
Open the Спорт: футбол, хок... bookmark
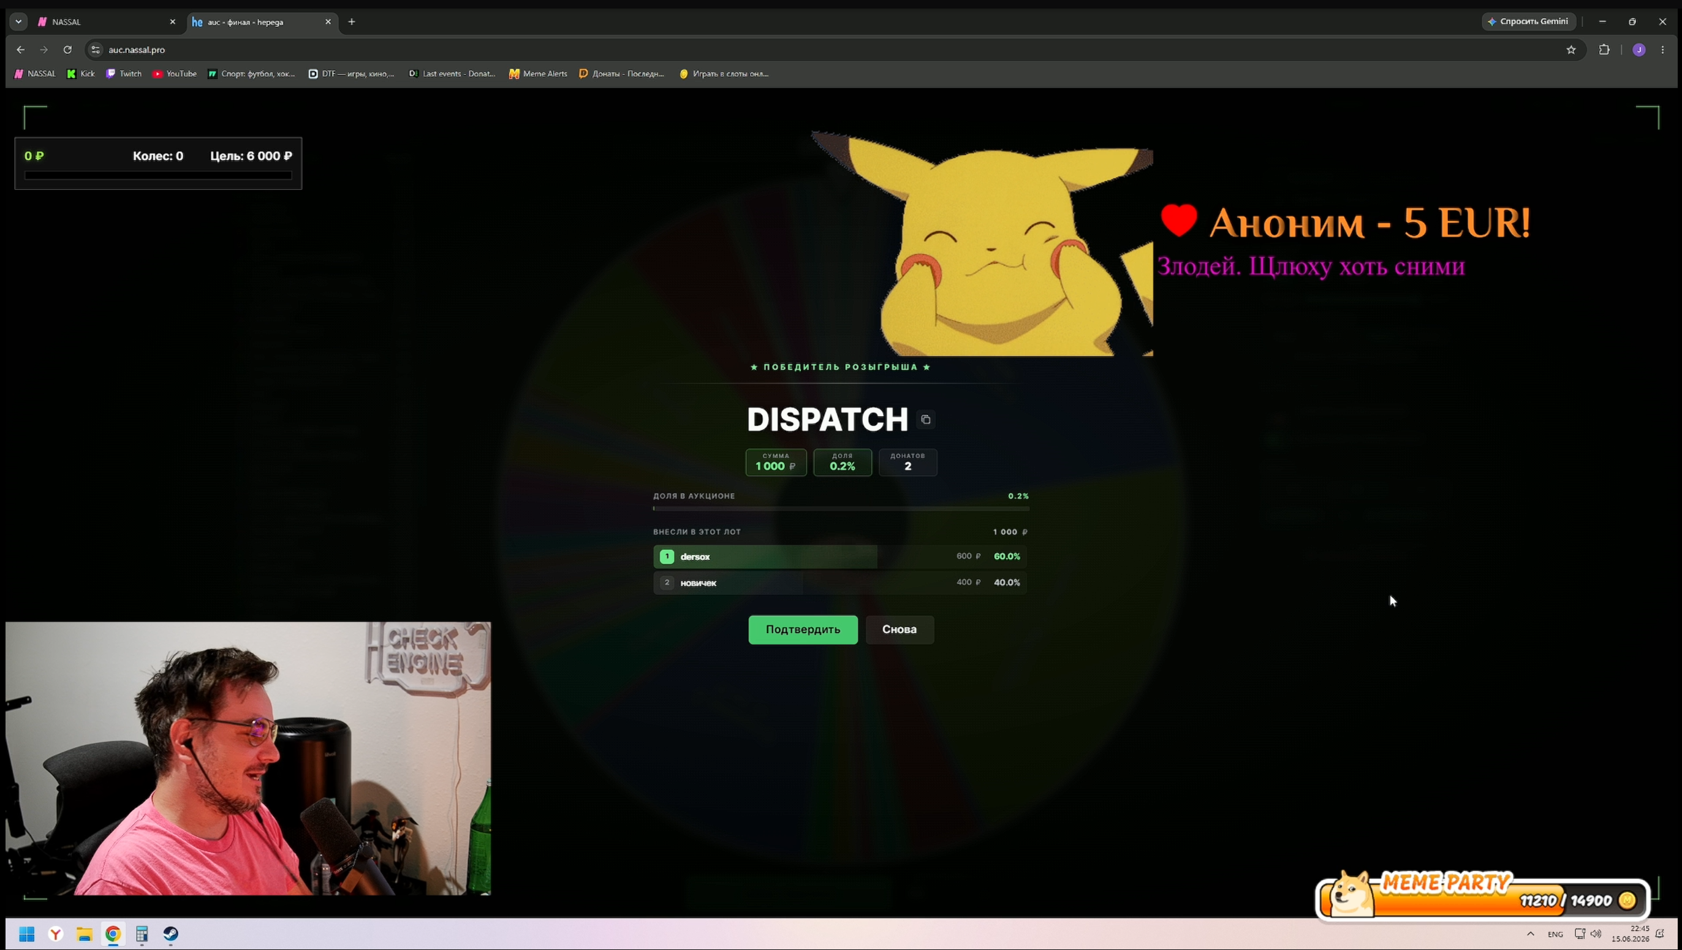(x=251, y=74)
